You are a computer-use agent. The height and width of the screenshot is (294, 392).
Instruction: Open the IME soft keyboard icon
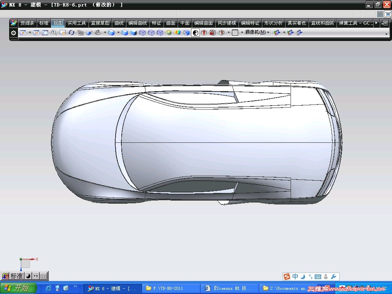(44, 276)
